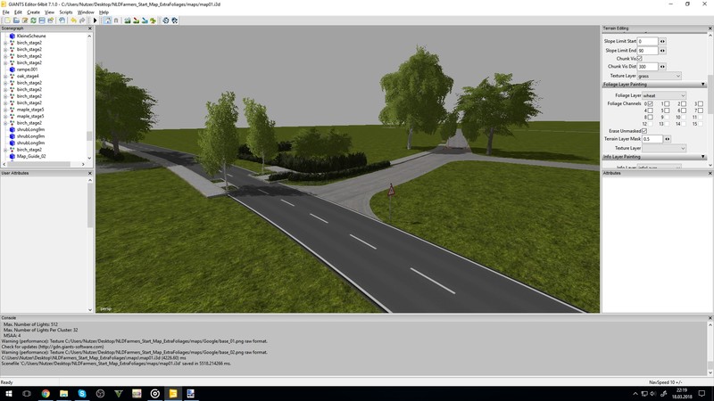This screenshot has height=401, width=714.
Task: Click the blue cube icon beside KleineScheune
Action: [x=12, y=36]
